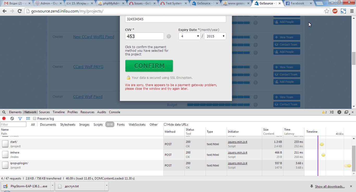Check the Hide data URLs checkbox
The image size is (356, 192).
(x=165, y=125)
